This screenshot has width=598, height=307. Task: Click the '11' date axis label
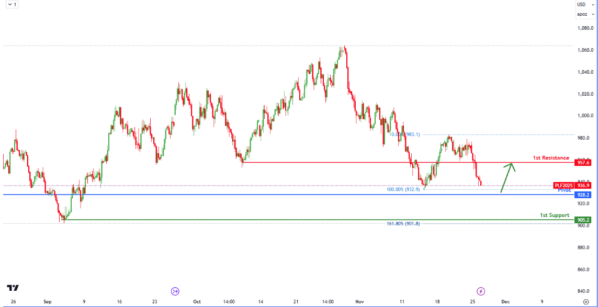pyautogui.click(x=402, y=302)
